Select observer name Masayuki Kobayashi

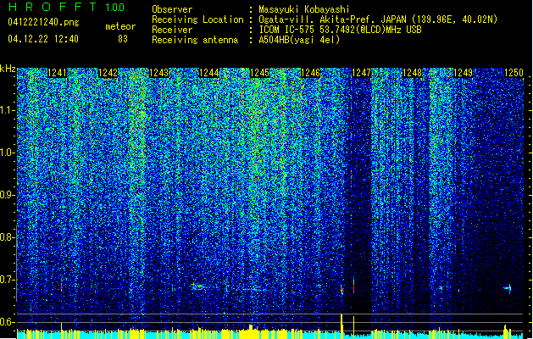tap(303, 9)
